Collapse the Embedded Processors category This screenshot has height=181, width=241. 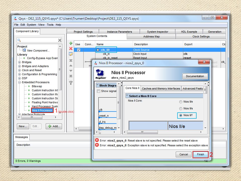(19, 82)
